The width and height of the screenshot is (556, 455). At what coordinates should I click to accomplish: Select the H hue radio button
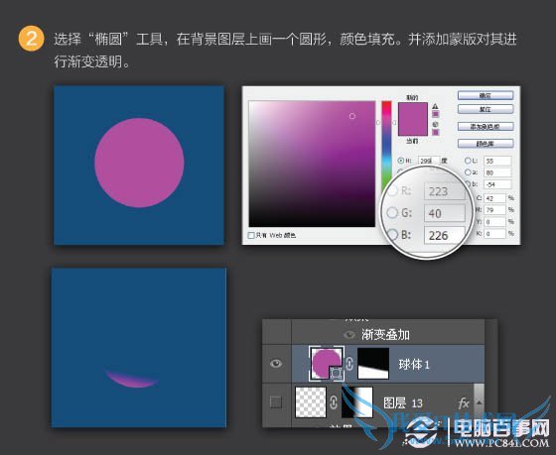(x=401, y=161)
